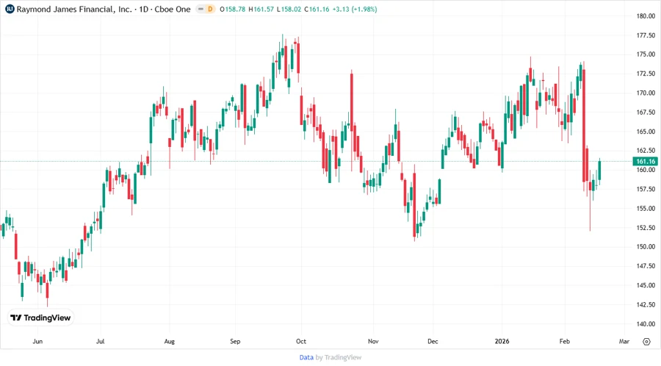Click the TradingView logo badge
Viewport: 661px width, 366px height.
tap(41, 318)
